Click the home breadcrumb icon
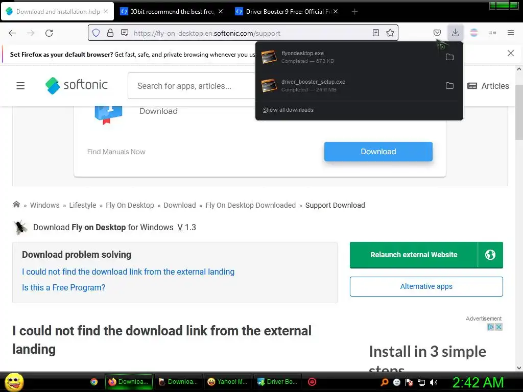 (16, 205)
